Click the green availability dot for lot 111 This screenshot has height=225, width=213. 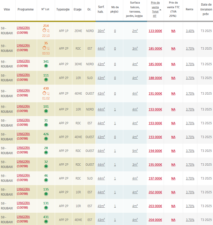46,80
